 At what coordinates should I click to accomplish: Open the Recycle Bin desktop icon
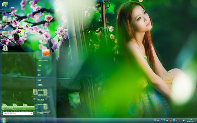pyautogui.click(x=5, y=49)
